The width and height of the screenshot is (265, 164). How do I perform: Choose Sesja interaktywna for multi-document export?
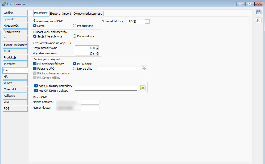pyautogui.click(x=35, y=36)
